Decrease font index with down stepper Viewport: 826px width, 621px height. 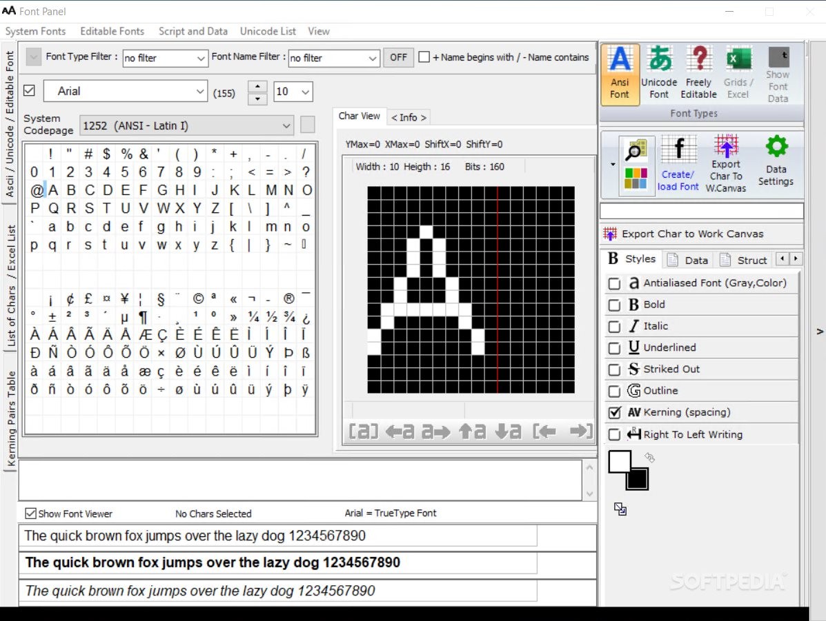pos(257,99)
